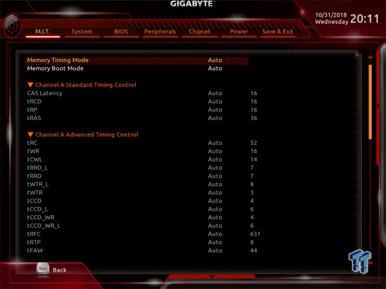Select tRP Auto value
The height and width of the screenshot is (289, 386).
[215, 110]
